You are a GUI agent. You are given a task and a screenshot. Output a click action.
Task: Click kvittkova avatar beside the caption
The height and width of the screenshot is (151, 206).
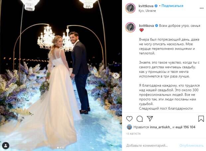130,27
